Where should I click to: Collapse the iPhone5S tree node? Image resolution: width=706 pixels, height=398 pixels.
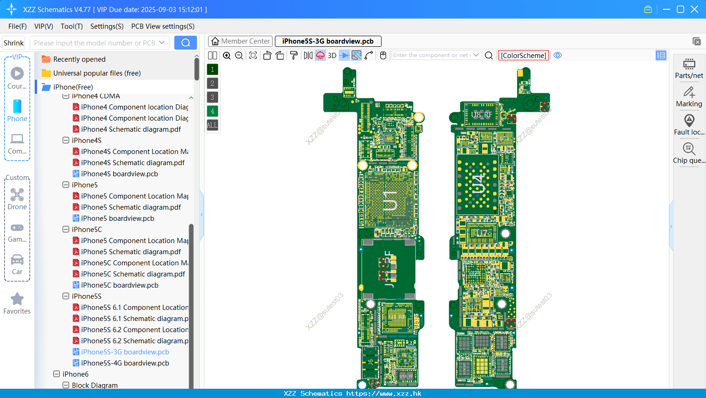point(66,296)
